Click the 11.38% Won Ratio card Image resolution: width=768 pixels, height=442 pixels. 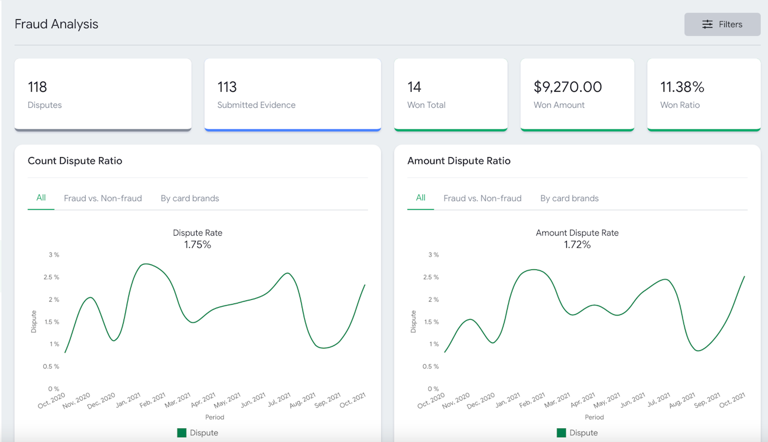pyautogui.click(x=703, y=94)
